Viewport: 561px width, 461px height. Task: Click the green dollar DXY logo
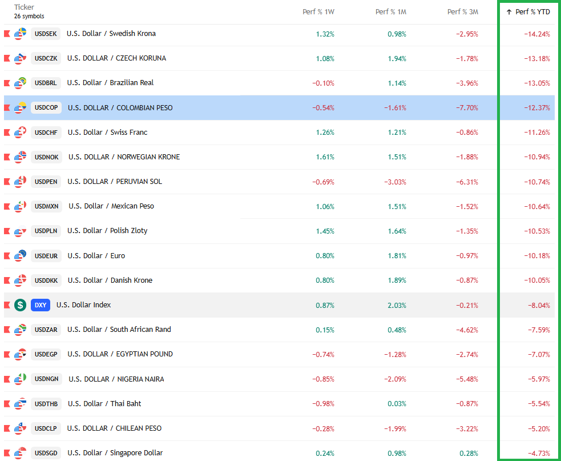pyautogui.click(x=21, y=305)
